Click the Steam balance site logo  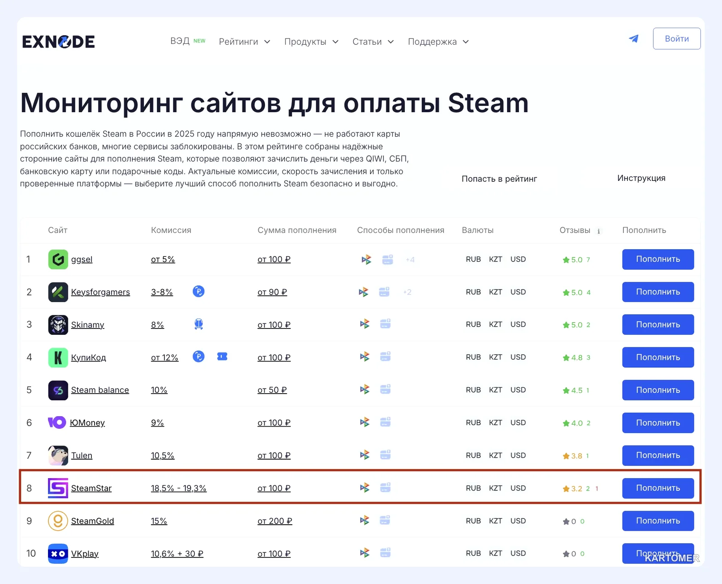(x=58, y=390)
